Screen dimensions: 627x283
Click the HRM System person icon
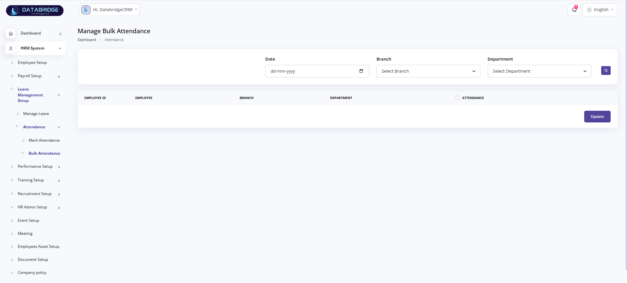click(11, 48)
